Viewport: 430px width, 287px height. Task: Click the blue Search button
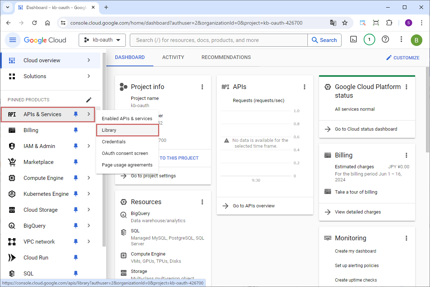pyautogui.click(x=324, y=40)
